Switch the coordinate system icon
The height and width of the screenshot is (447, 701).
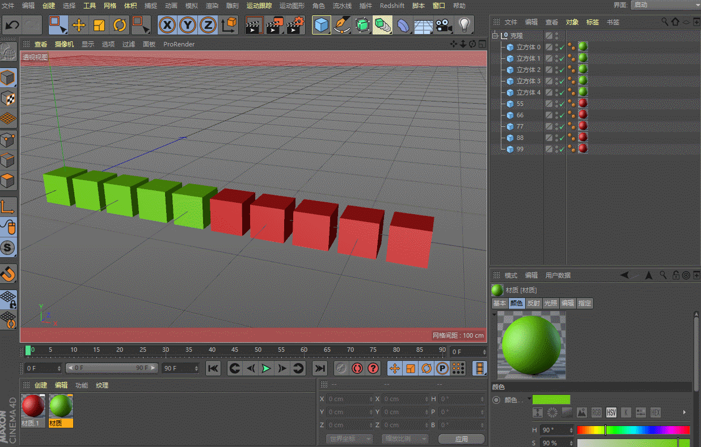pyautogui.click(x=229, y=25)
